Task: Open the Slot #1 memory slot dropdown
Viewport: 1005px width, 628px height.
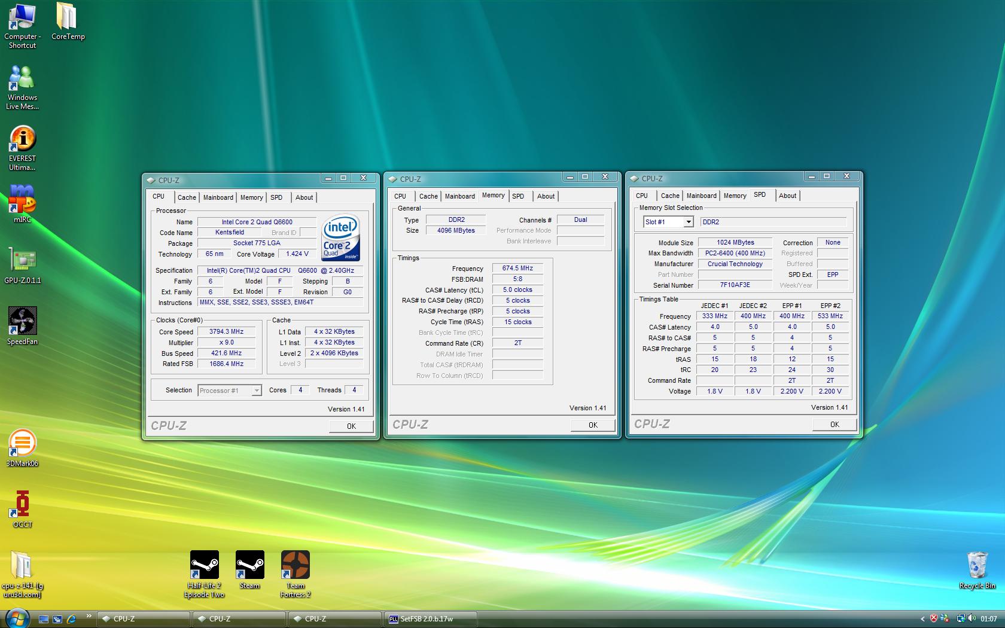Action: point(668,222)
